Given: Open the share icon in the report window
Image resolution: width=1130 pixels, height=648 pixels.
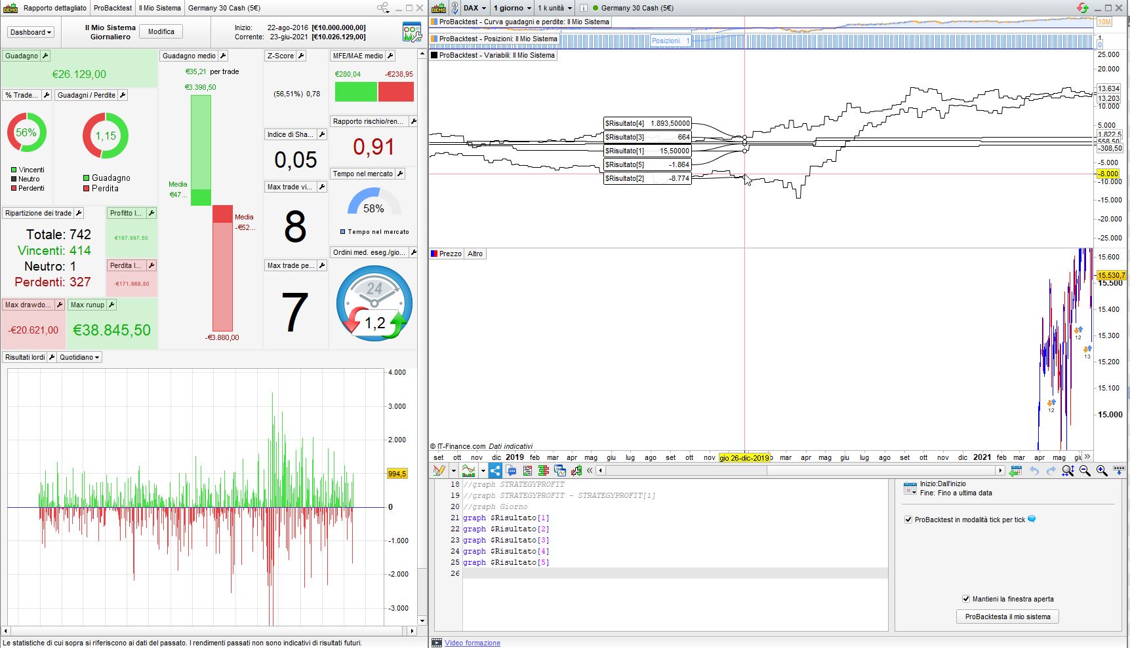Looking at the screenshot, I should [383, 8].
